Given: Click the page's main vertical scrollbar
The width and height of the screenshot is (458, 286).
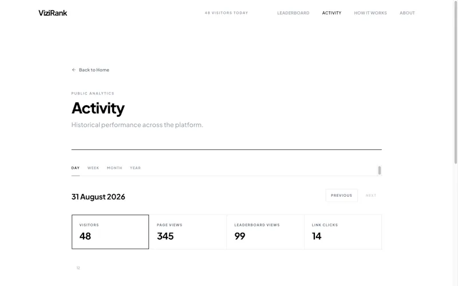Looking at the screenshot, I should (x=455, y=82).
